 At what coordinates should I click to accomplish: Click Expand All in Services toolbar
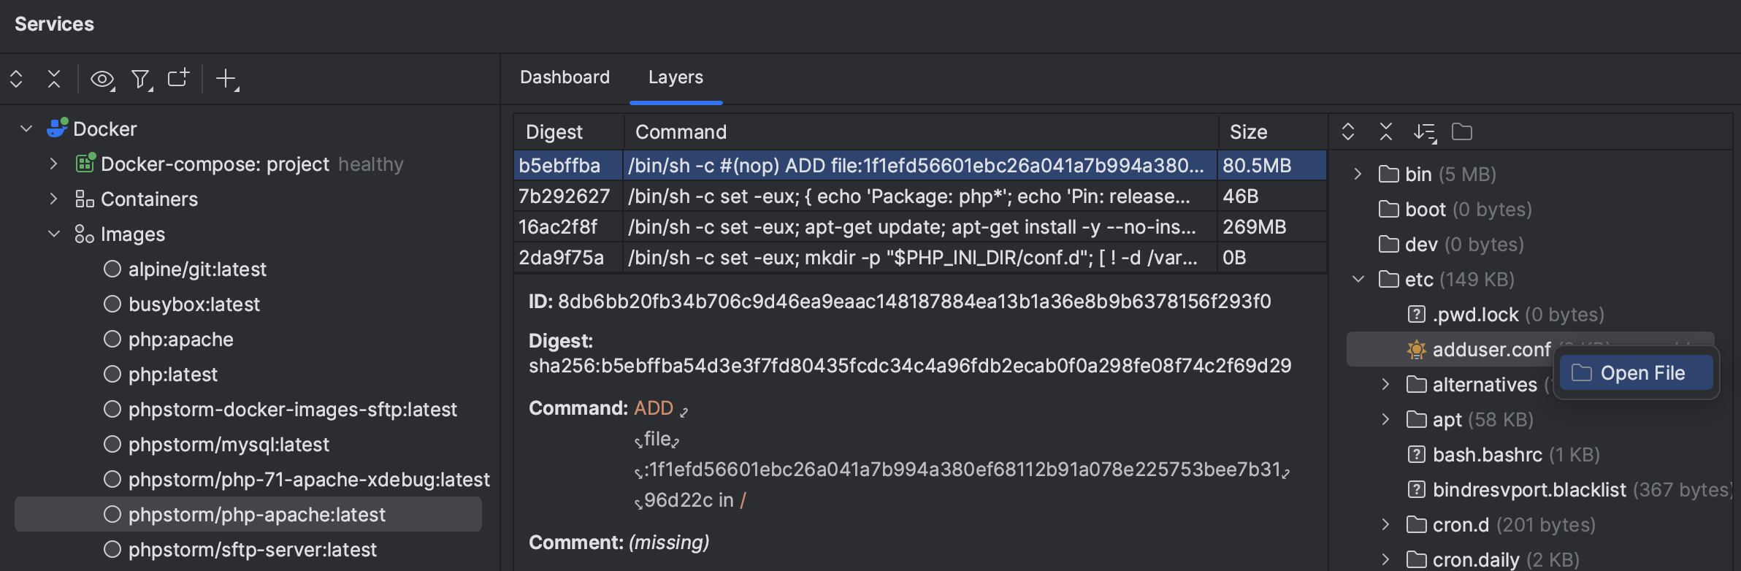(x=16, y=79)
